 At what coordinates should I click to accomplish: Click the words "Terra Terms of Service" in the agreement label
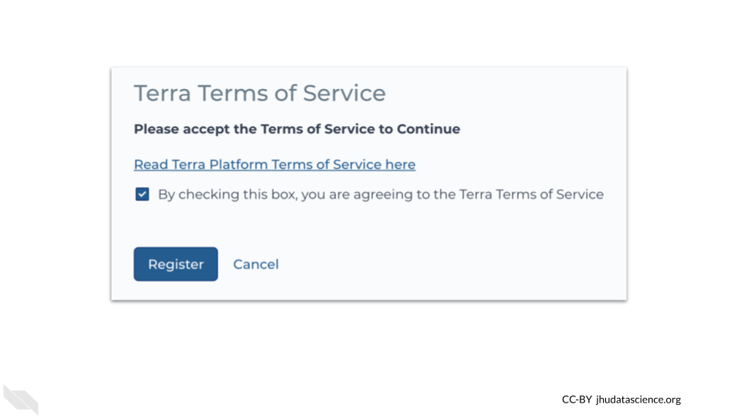pyautogui.click(x=531, y=194)
